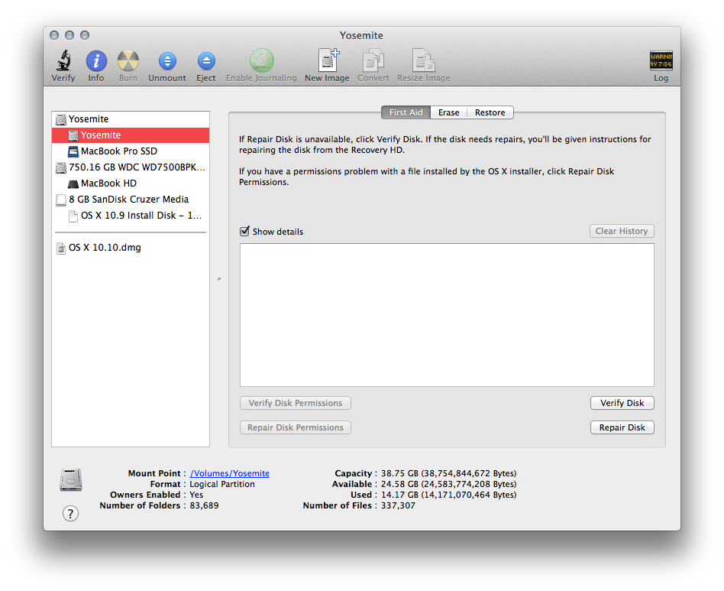Click the Clear History button
The width and height of the screenshot is (724, 591).
click(622, 231)
